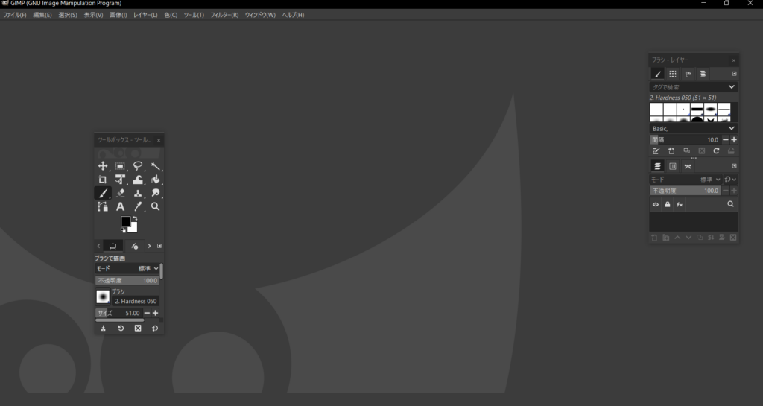This screenshot has width=763, height=406.
Task: Reset colors to default black and white
Action: tap(123, 230)
